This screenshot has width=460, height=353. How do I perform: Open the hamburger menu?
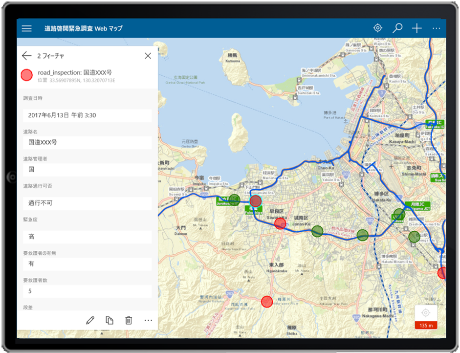(27, 28)
